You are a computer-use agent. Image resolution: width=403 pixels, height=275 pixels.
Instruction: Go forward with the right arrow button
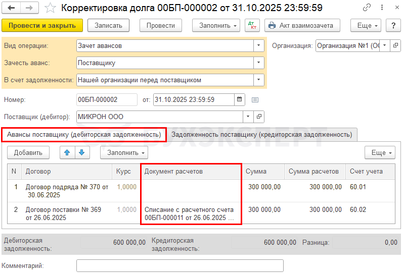tap(29, 8)
